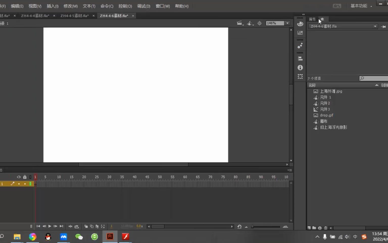388x243 pixels.
Task: Click the Edit Scene clapperboard icon
Action: tap(240, 23)
